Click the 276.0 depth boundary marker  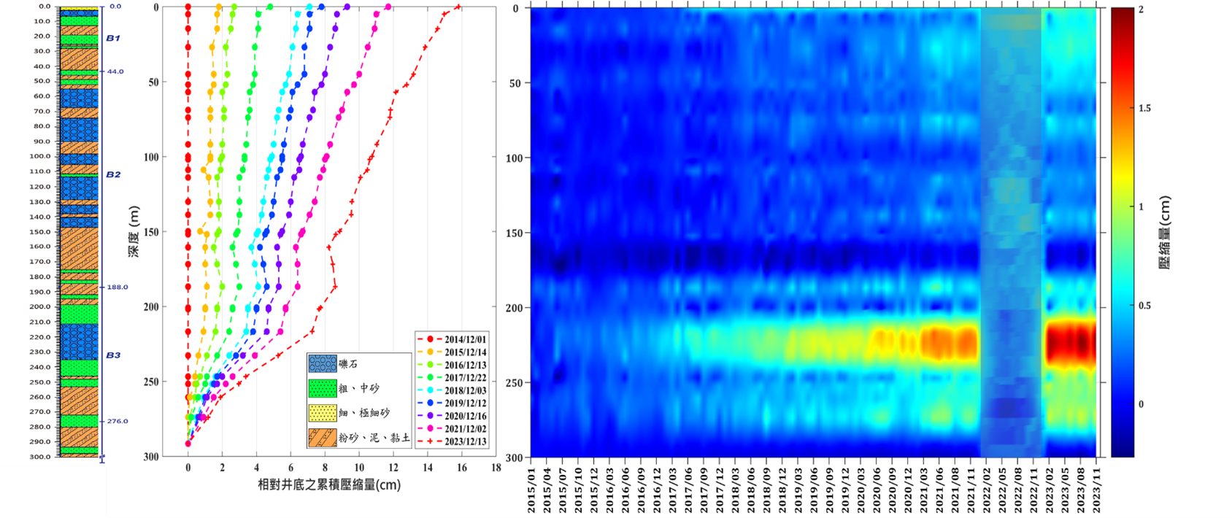point(117,421)
